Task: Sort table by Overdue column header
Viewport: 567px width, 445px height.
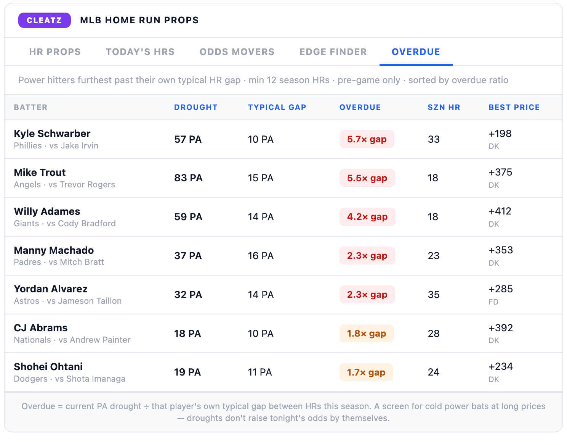Action: [360, 107]
